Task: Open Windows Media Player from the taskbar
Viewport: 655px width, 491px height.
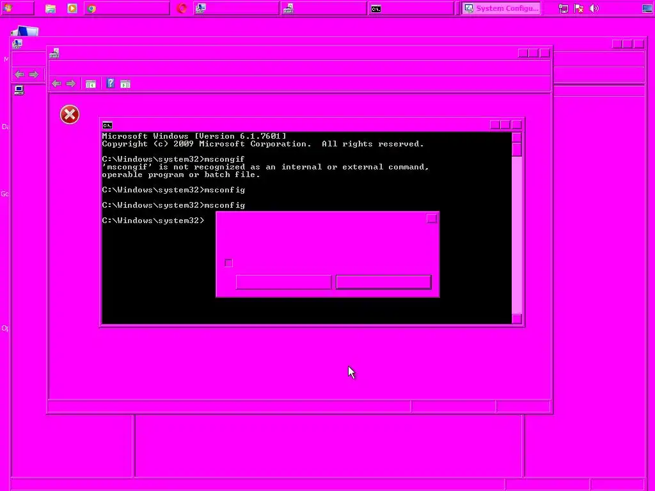Action: pos(72,8)
